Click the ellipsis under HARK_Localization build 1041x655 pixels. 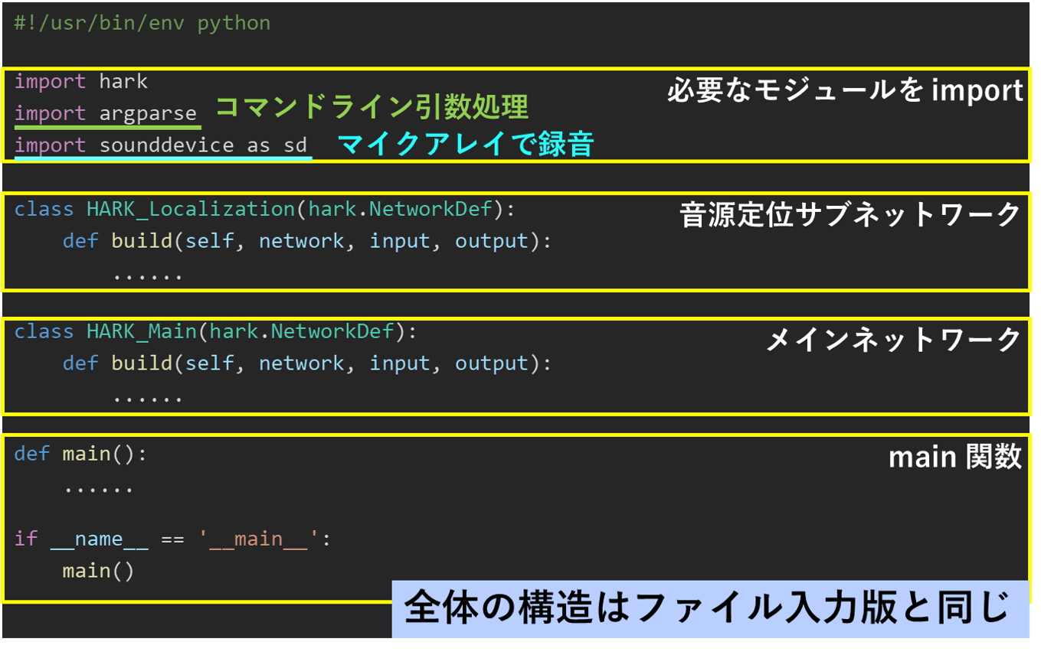coord(148,275)
